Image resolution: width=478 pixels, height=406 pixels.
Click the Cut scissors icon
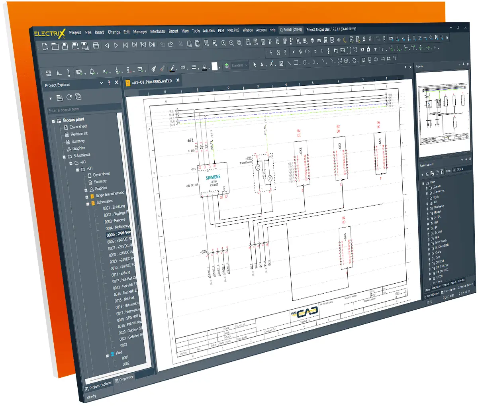click(180, 44)
